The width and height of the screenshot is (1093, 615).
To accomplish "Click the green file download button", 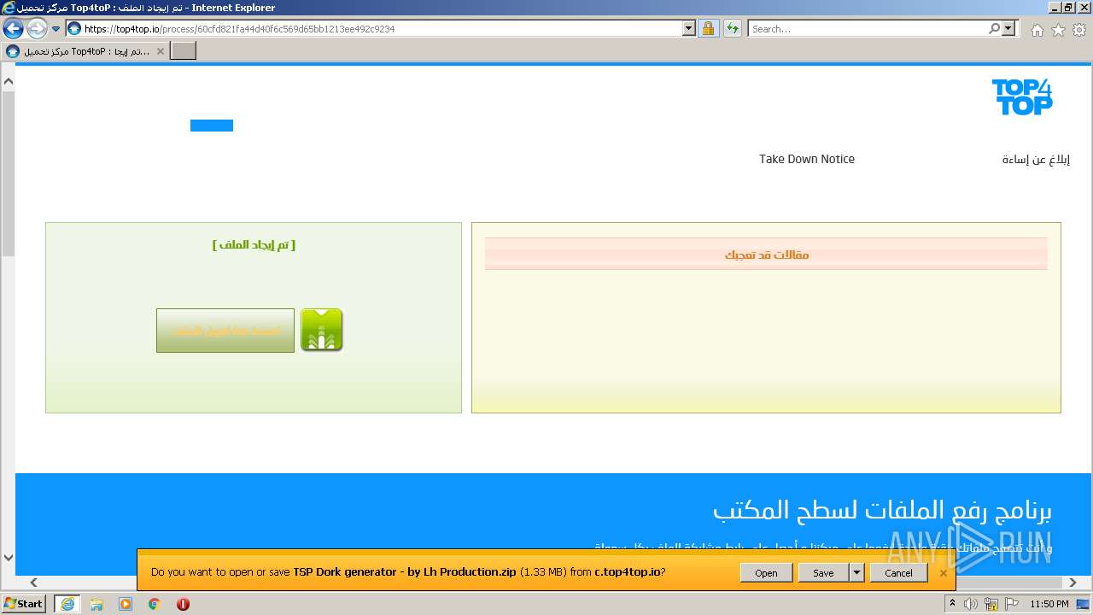I will point(225,331).
